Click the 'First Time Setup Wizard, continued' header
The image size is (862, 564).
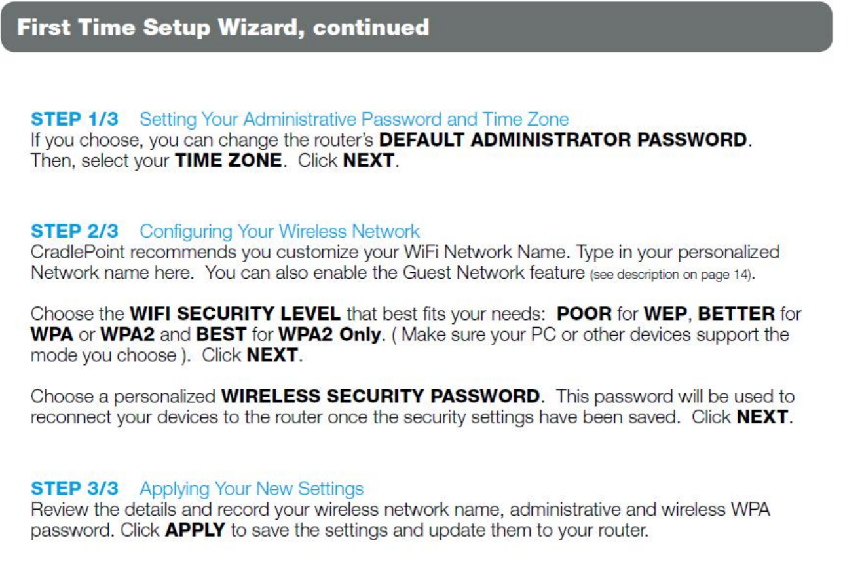click(223, 27)
